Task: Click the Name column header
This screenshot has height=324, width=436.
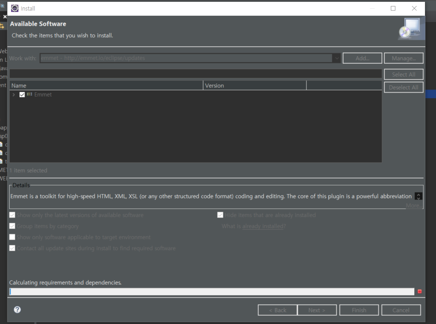Action: tap(106, 86)
